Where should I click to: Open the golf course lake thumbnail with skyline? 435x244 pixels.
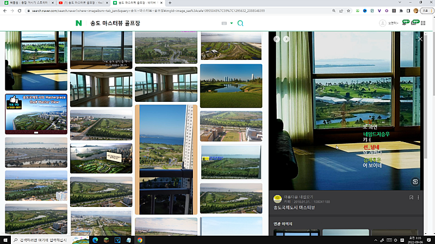(231, 86)
